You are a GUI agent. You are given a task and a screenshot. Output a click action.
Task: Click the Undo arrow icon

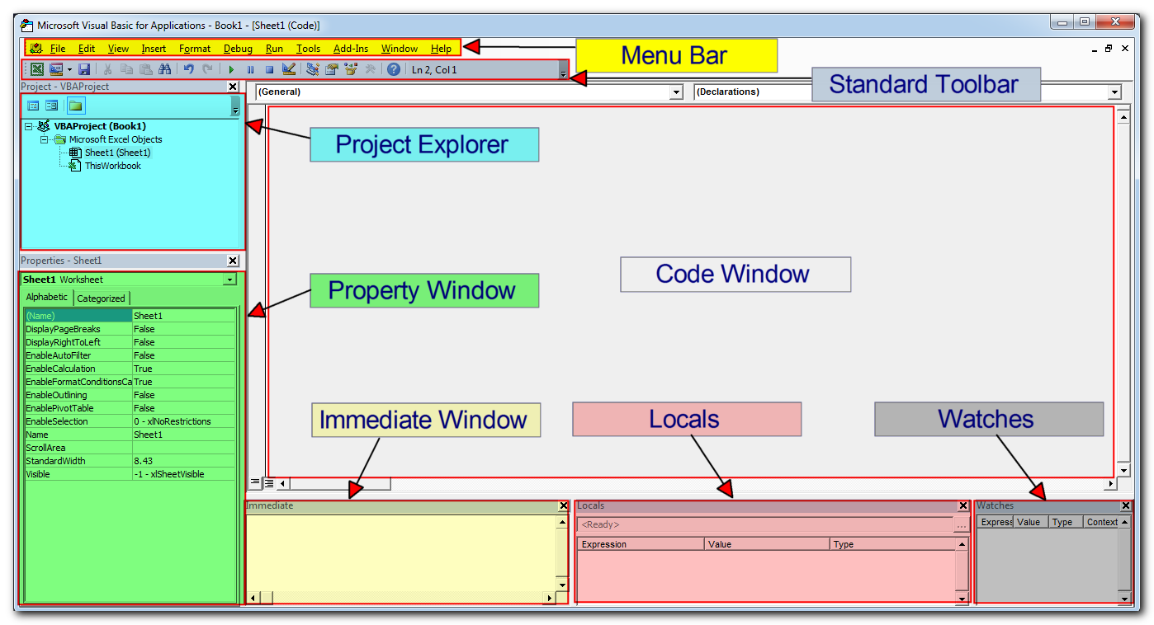coord(188,70)
